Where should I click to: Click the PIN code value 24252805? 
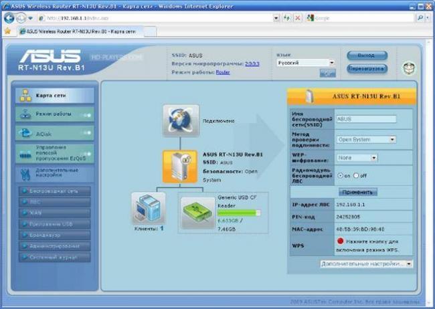click(348, 217)
